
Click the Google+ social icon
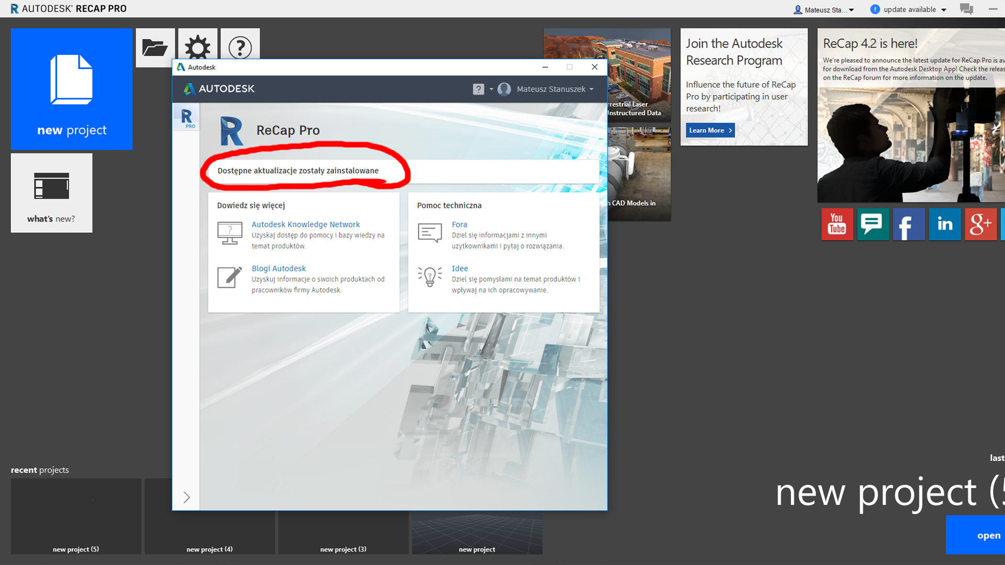point(980,224)
